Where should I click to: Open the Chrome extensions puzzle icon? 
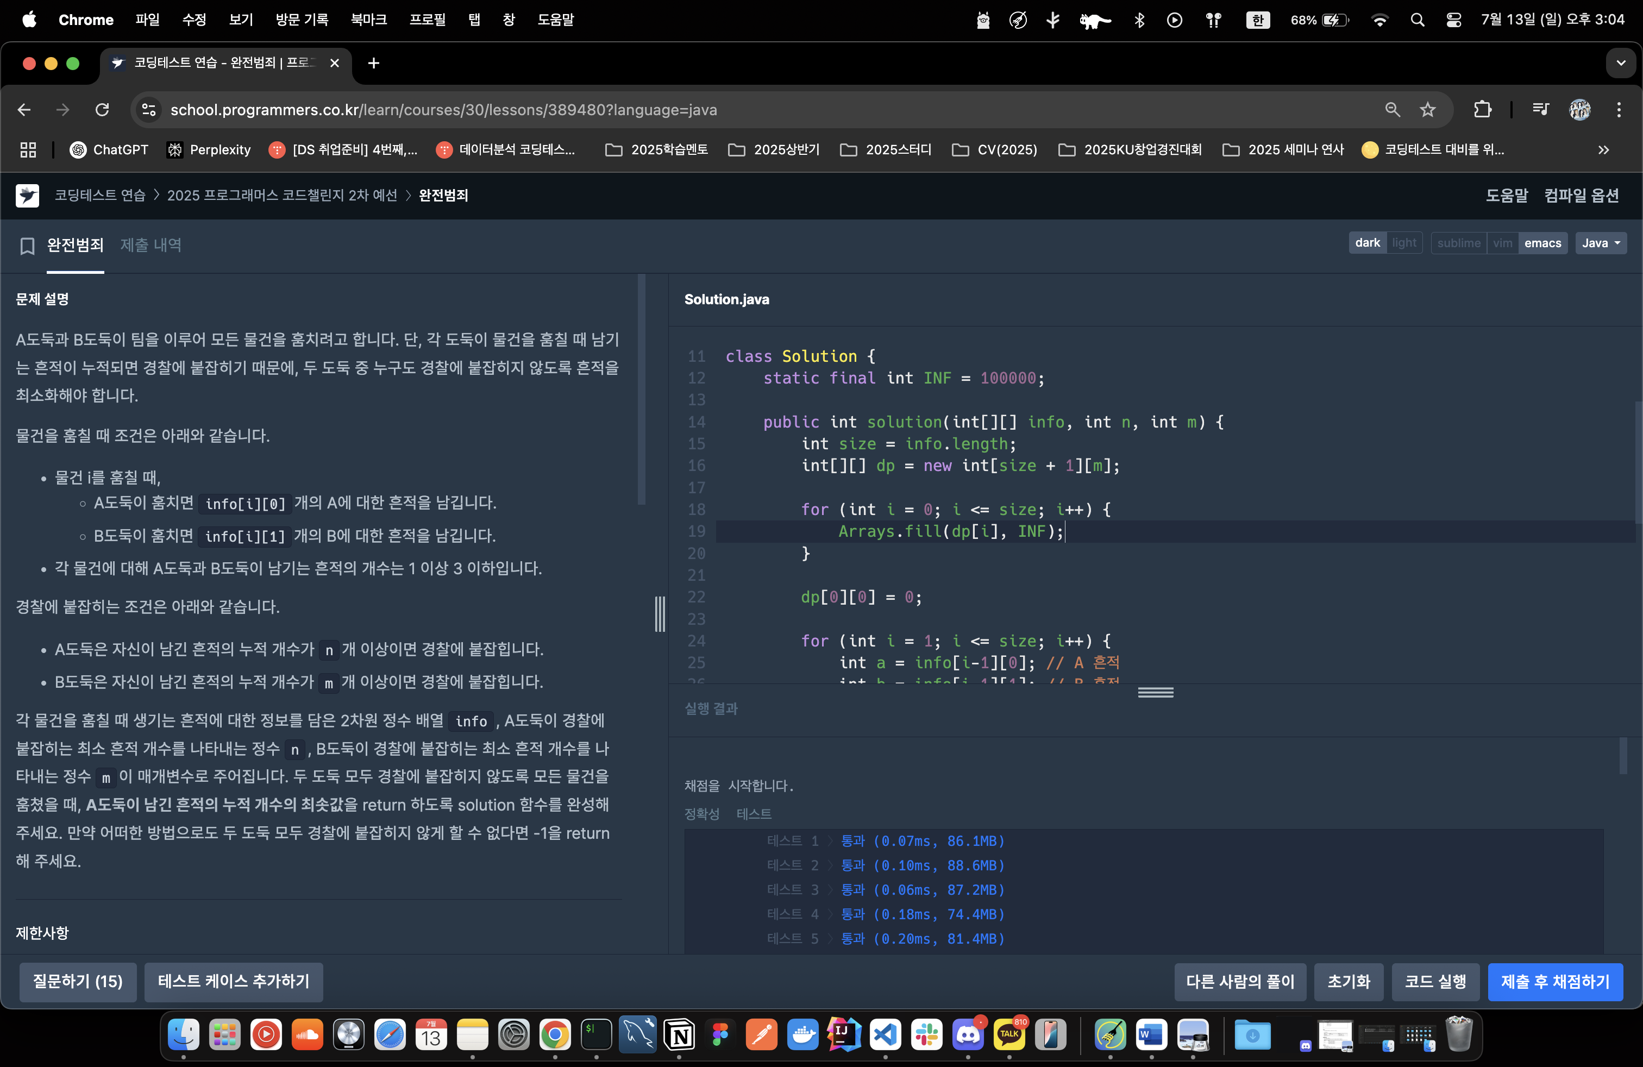1482,110
